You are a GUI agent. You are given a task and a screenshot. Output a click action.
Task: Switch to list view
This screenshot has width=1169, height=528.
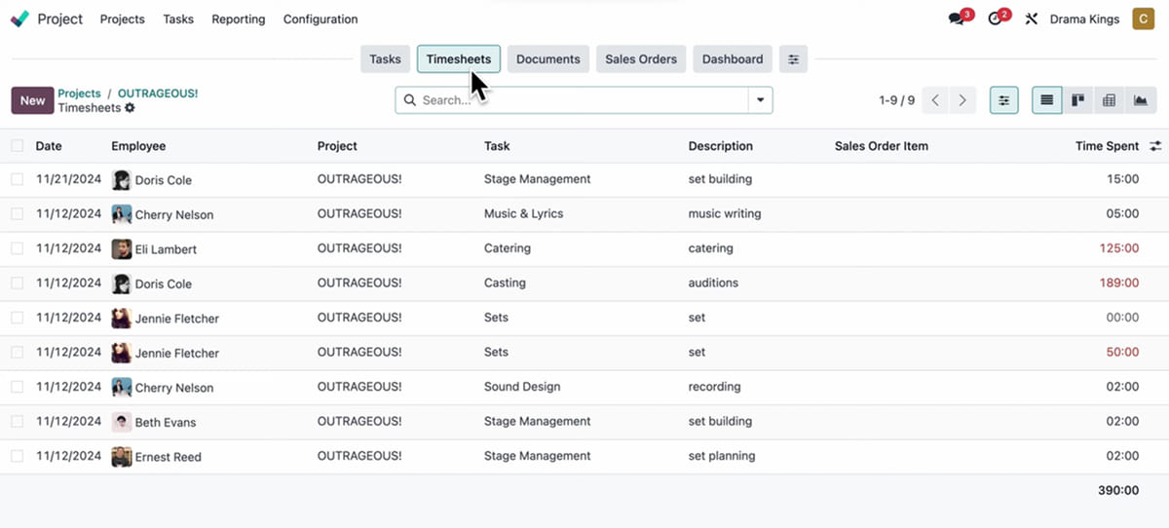[x=1047, y=100]
